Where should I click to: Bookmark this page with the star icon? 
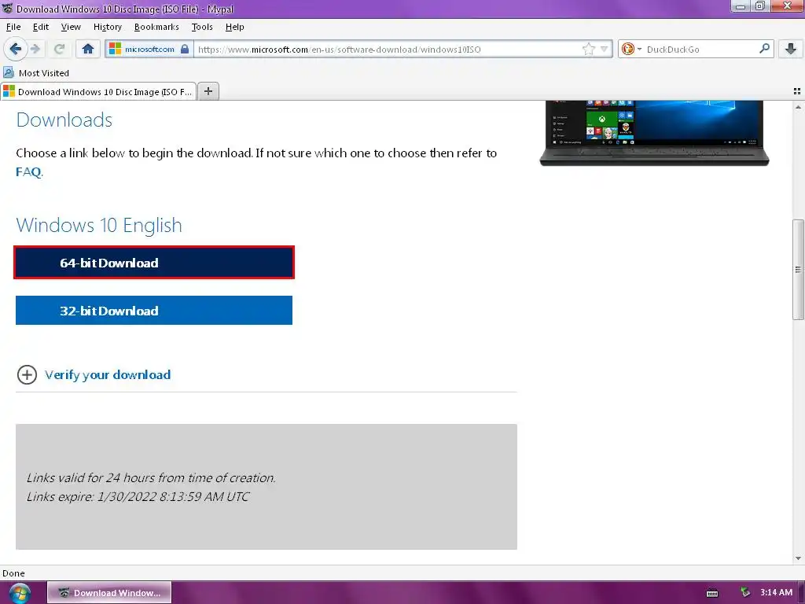pos(588,50)
